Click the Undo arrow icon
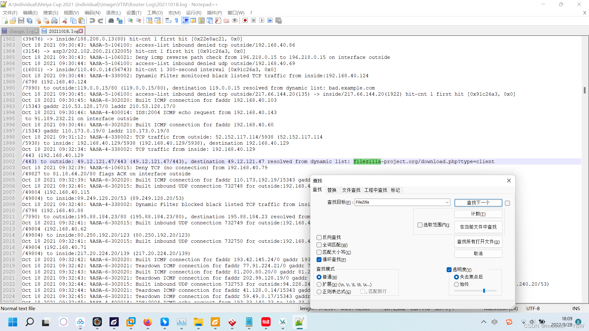This screenshot has height=331, width=589. coord(92,21)
